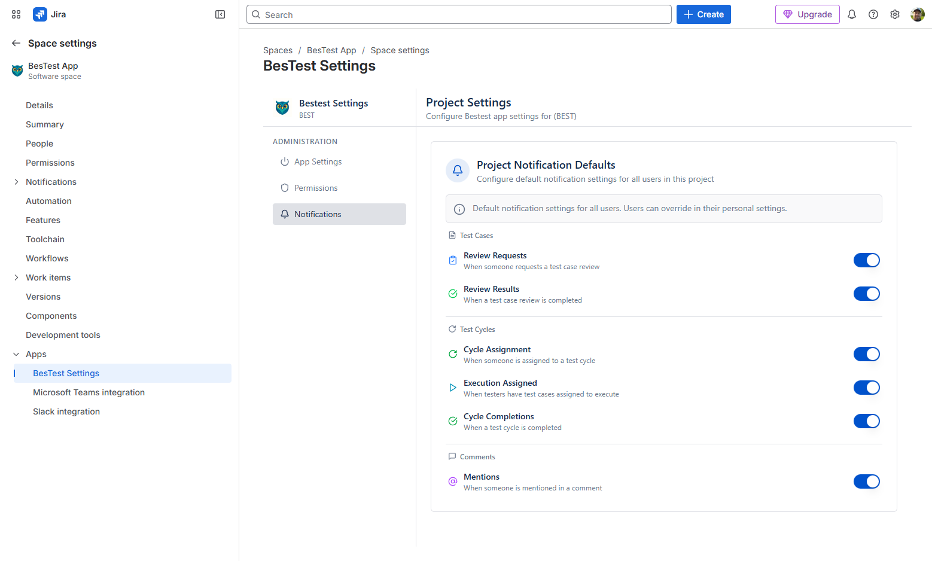The height and width of the screenshot is (561, 932).
Task: Select BesTest Settings in the Apps list
Action: pyautogui.click(x=123, y=373)
